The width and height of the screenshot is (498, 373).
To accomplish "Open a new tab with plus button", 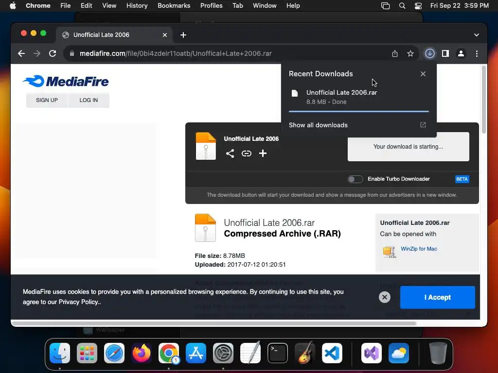I will 183,35.
